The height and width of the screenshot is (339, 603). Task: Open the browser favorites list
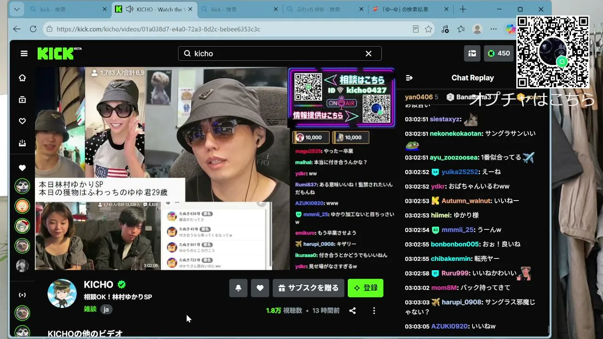[461, 29]
